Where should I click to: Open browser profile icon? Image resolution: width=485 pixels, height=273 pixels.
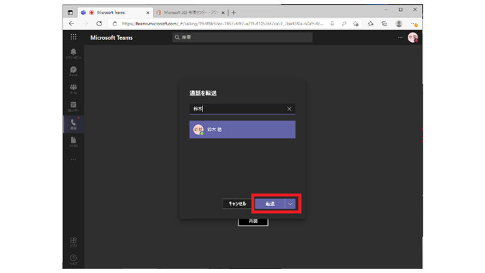[399, 24]
